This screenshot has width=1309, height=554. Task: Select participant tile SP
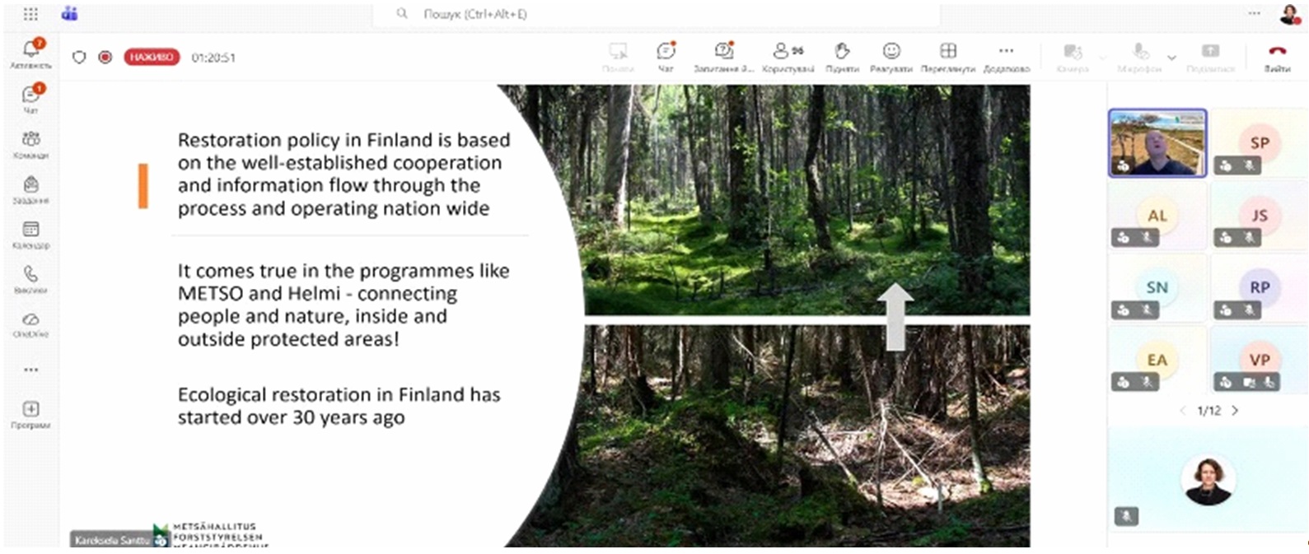pos(1259,143)
